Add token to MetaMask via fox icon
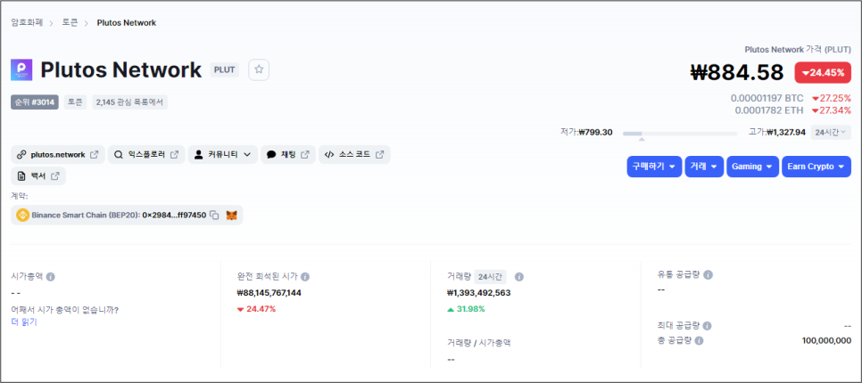862x383 pixels. tap(232, 215)
